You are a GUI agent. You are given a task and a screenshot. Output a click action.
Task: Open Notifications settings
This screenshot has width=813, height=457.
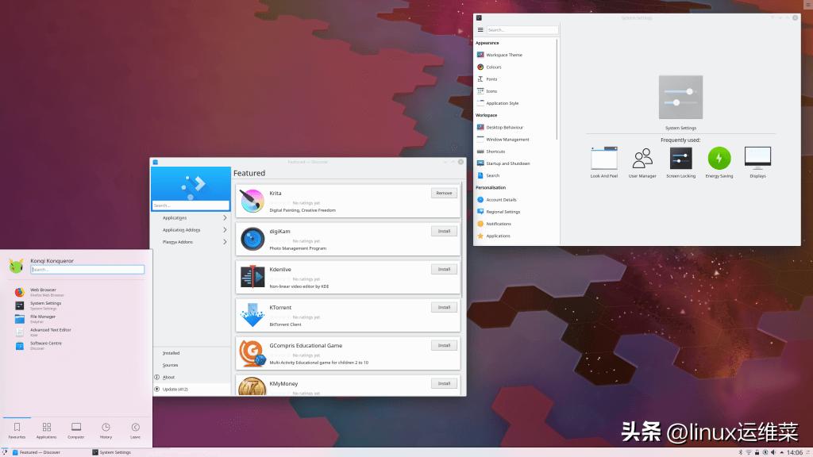(x=516, y=224)
